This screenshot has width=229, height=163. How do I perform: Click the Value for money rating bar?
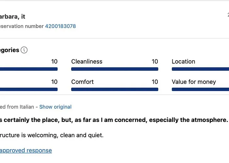200,89
